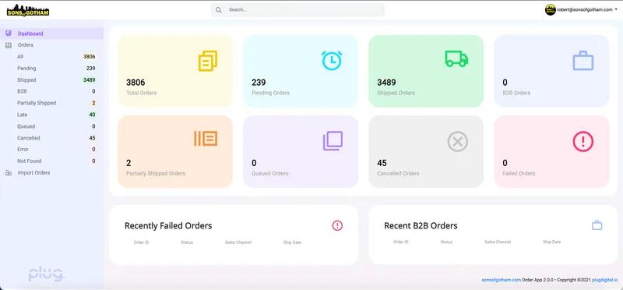Click the Sons of Gotham logo
This screenshot has width=623, height=290.
(28, 10)
